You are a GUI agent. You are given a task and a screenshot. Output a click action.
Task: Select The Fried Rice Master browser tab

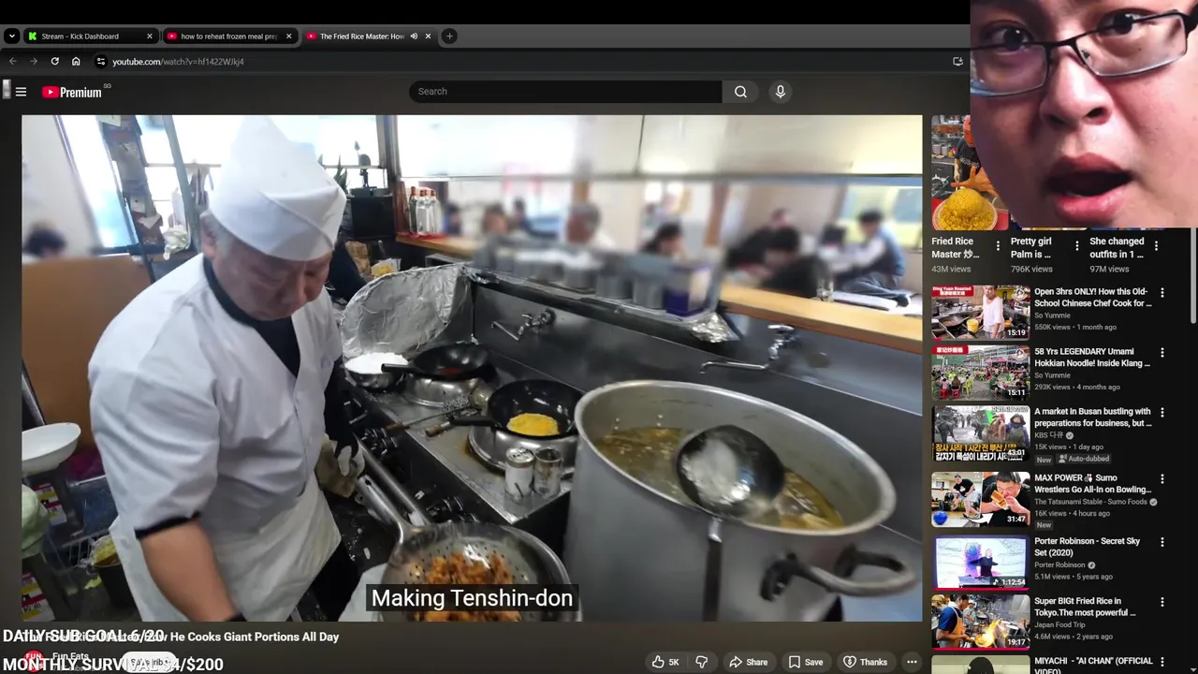click(x=361, y=37)
